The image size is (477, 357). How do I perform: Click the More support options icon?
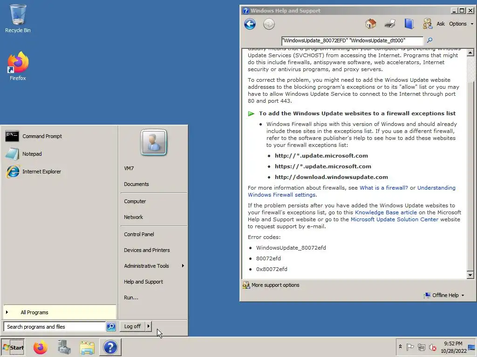246,285
